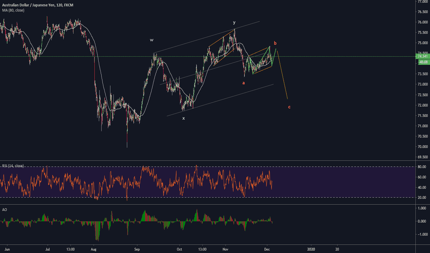Select the white wave label "y"

tap(234, 22)
